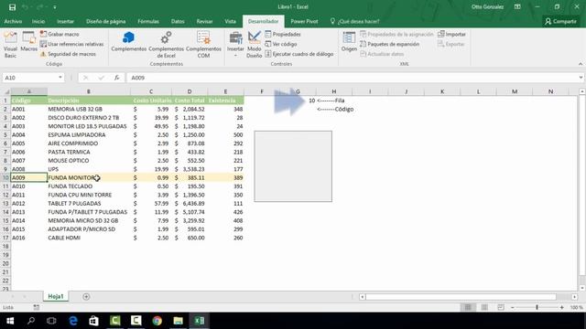
Task: Click the Compartir button
Action: coord(560,21)
